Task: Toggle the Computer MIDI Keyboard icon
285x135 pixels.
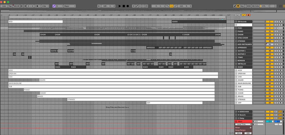Action: click(238, 6)
